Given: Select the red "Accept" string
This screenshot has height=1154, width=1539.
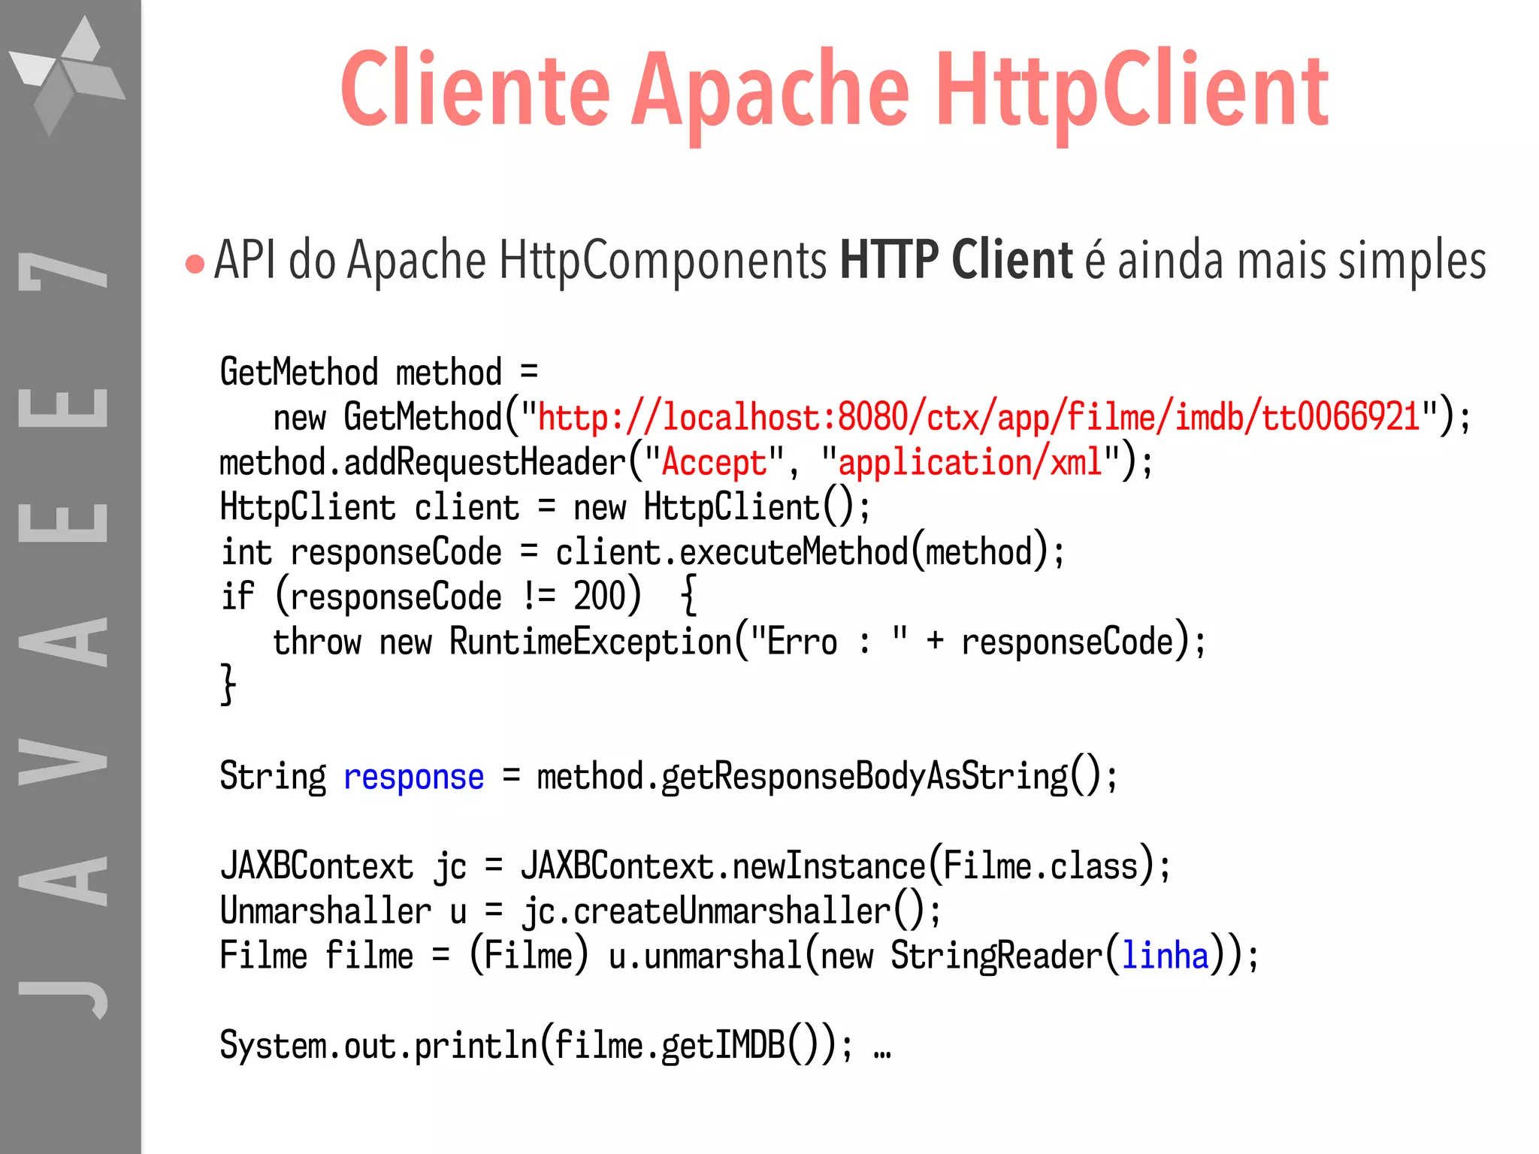Looking at the screenshot, I should 713,462.
